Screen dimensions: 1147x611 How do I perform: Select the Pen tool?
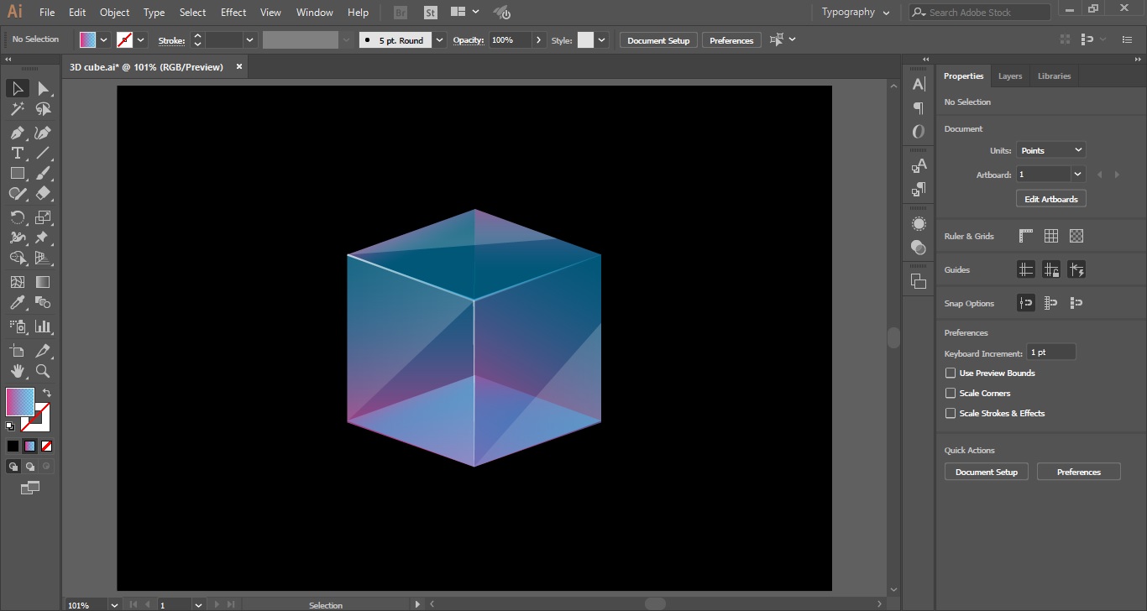click(x=17, y=133)
